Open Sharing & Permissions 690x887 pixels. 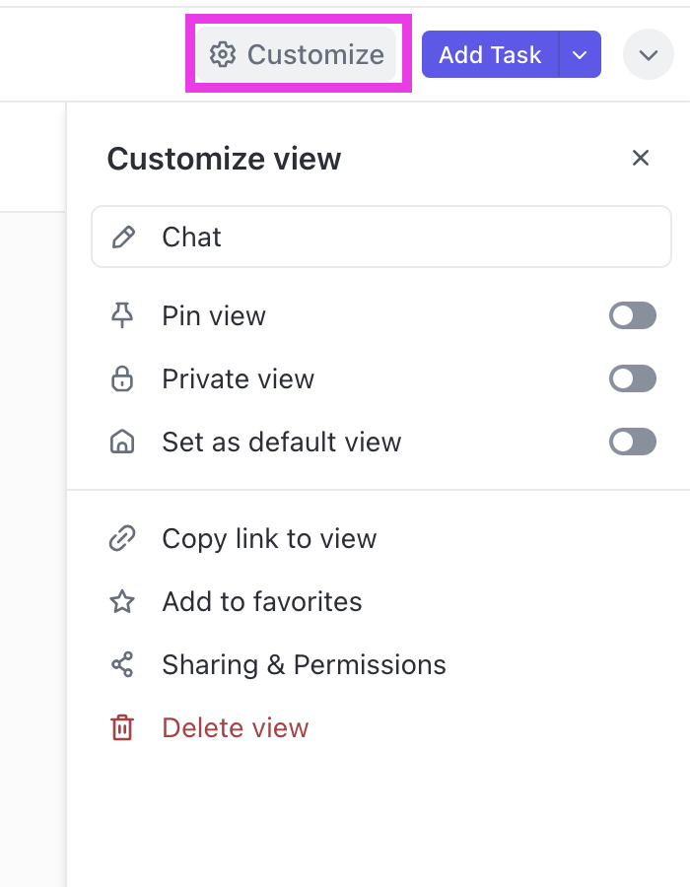coord(304,665)
